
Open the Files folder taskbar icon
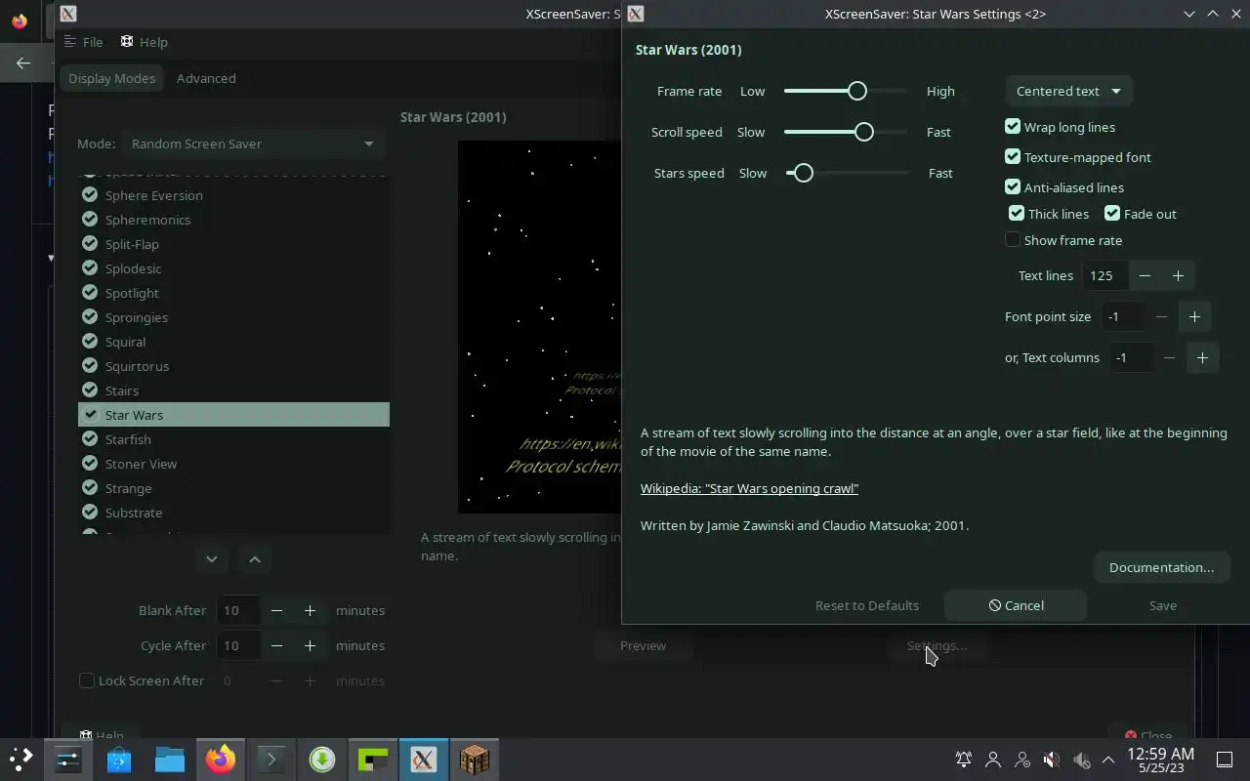tap(170, 759)
